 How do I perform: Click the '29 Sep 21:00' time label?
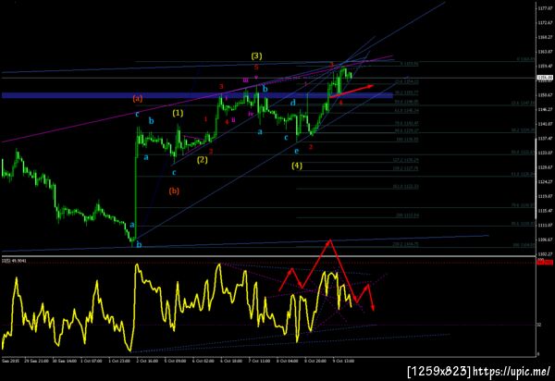[x=36, y=362]
